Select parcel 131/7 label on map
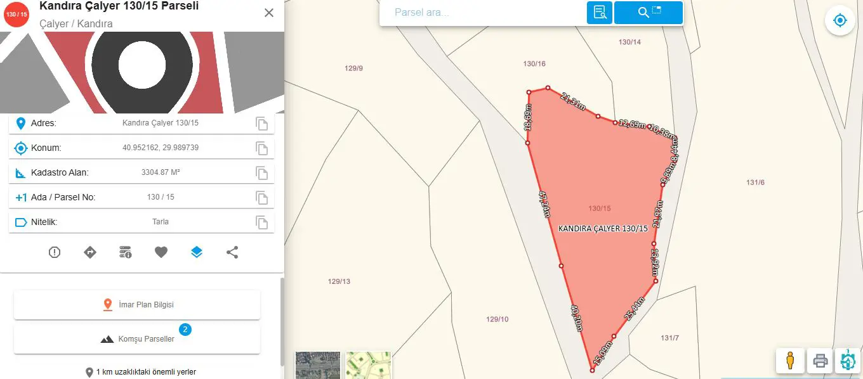This screenshot has width=863, height=379. click(669, 338)
